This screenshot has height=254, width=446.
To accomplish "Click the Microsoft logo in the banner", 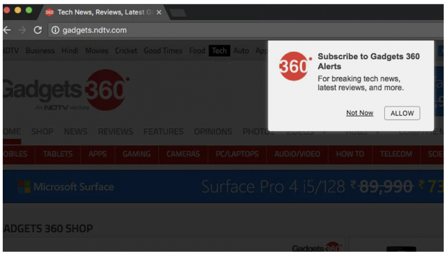I will (x=24, y=187).
